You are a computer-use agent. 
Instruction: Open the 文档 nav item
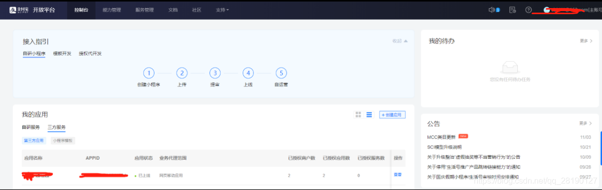click(x=173, y=10)
